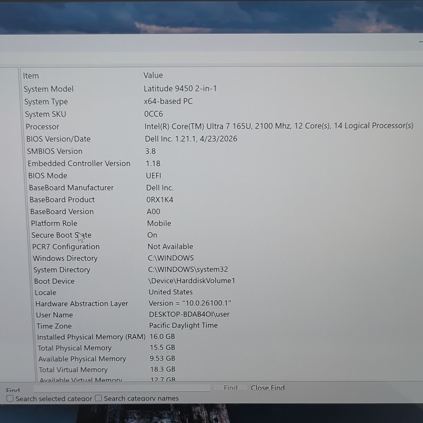
Task: Select the Platform Role row label
Action: pyautogui.click(x=54, y=223)
